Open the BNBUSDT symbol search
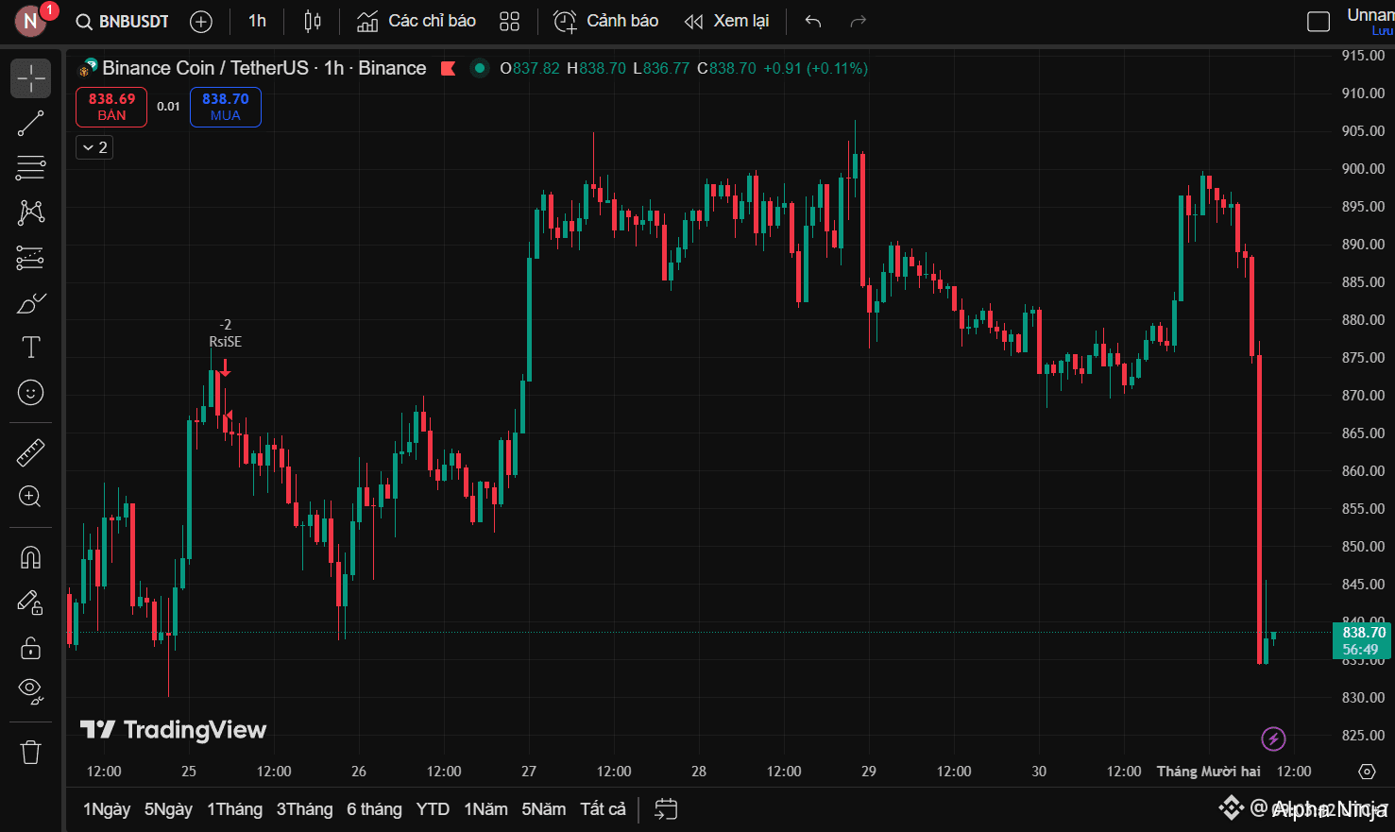Viewport: 1395px width, 832px height. (123, 21)
